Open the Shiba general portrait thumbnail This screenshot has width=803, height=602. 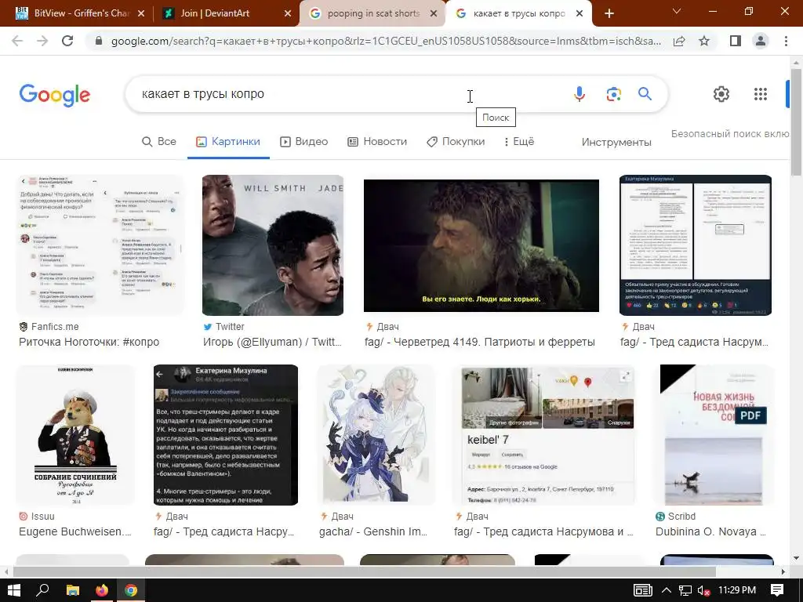pos(76,435)
